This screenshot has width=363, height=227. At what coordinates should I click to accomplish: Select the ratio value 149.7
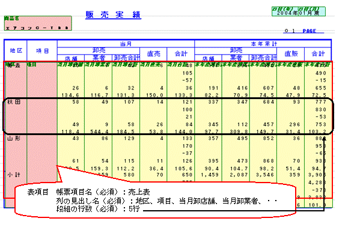265,132
